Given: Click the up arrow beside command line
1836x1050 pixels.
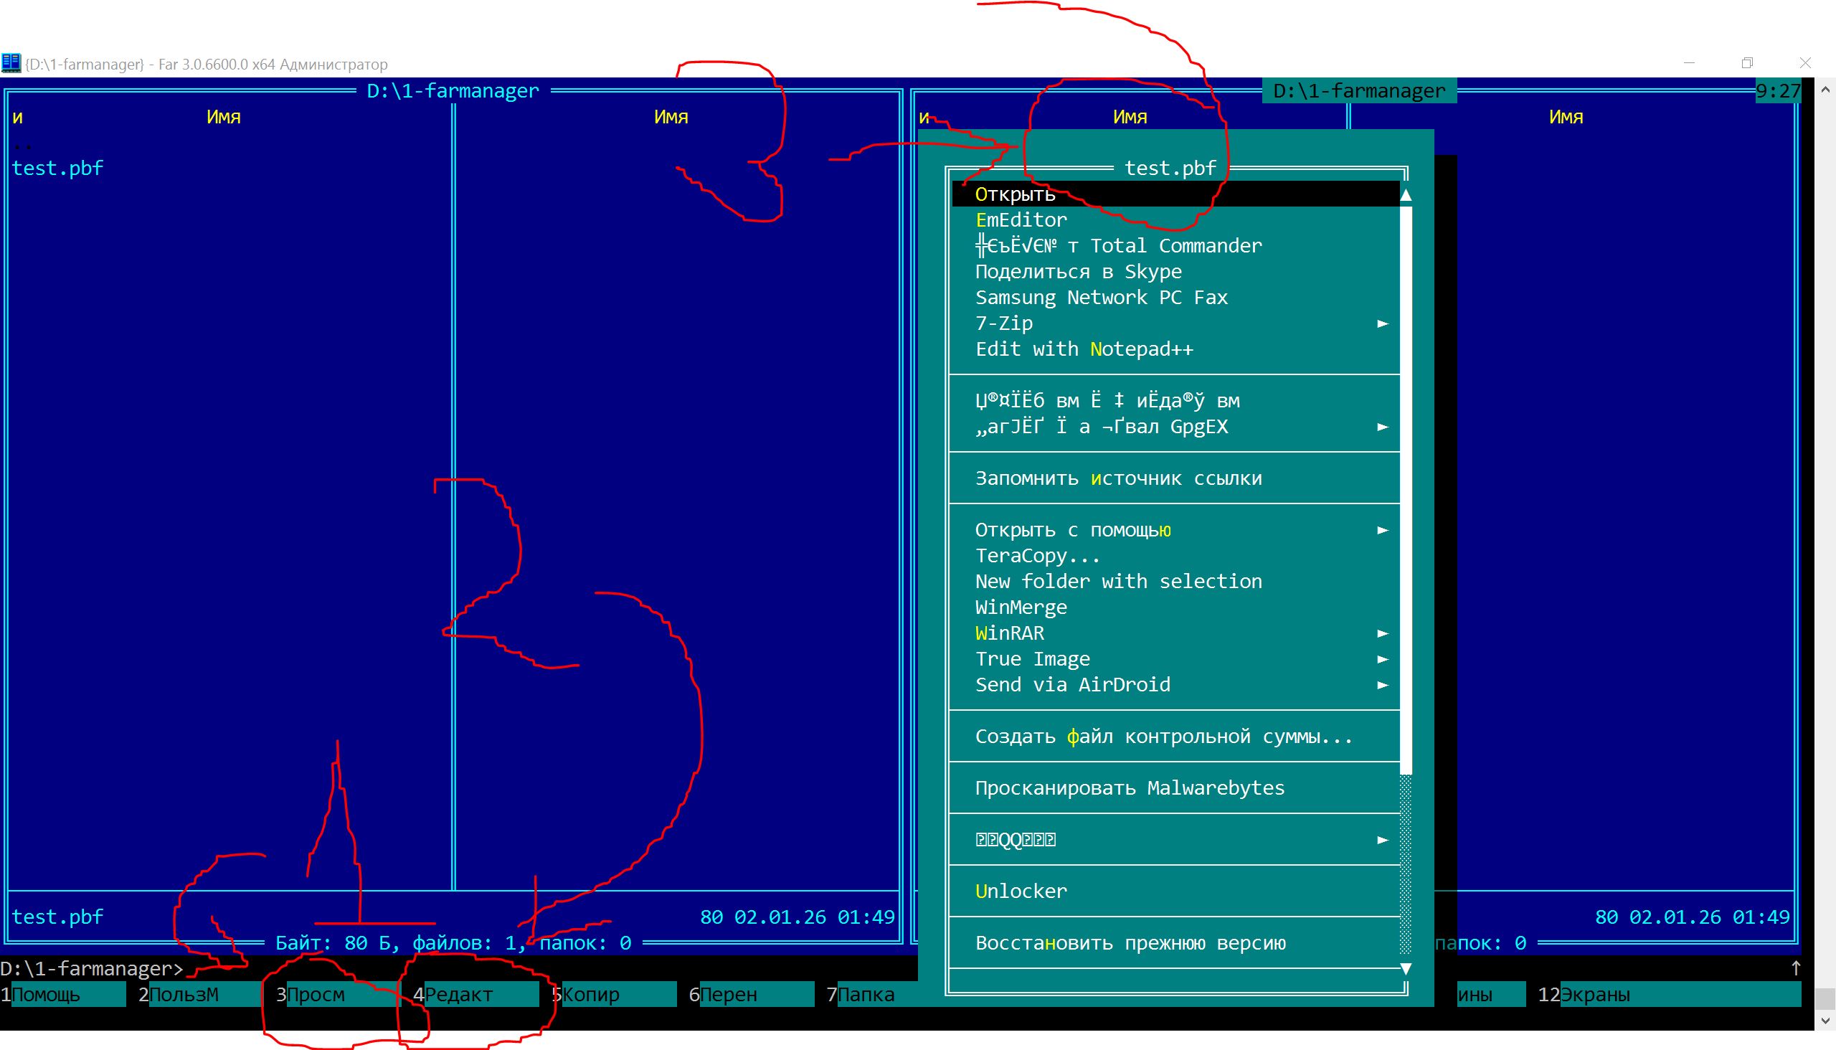Looking at the screenshot, I should (1795, 968).
